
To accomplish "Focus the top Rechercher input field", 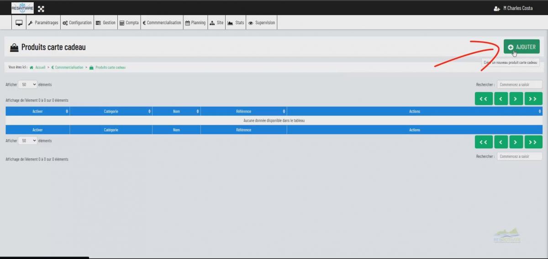I will [520, 84].
